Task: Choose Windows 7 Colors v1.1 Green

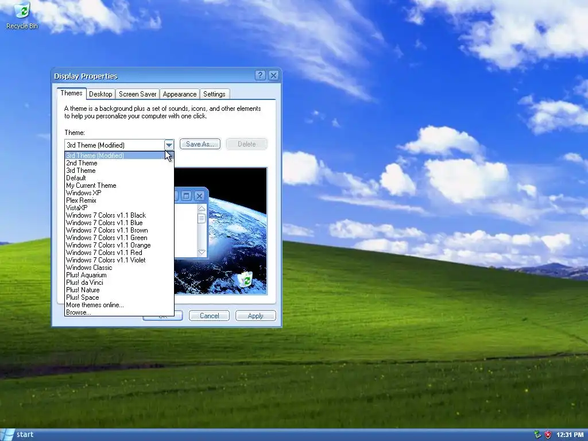Action: click(x=119, y=238)
